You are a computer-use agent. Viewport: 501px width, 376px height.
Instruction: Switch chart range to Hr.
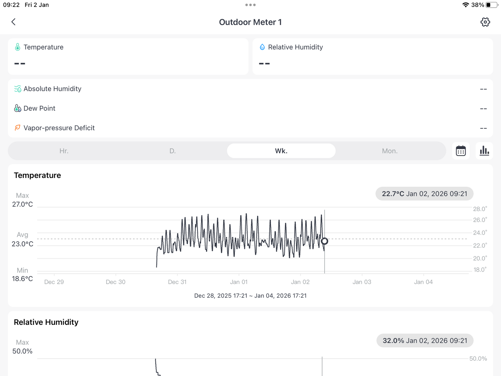(x=64, y=151)
